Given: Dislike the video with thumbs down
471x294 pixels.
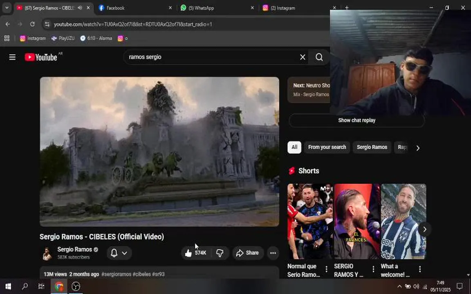Looking at the screenshot, I should coord(220,253).
